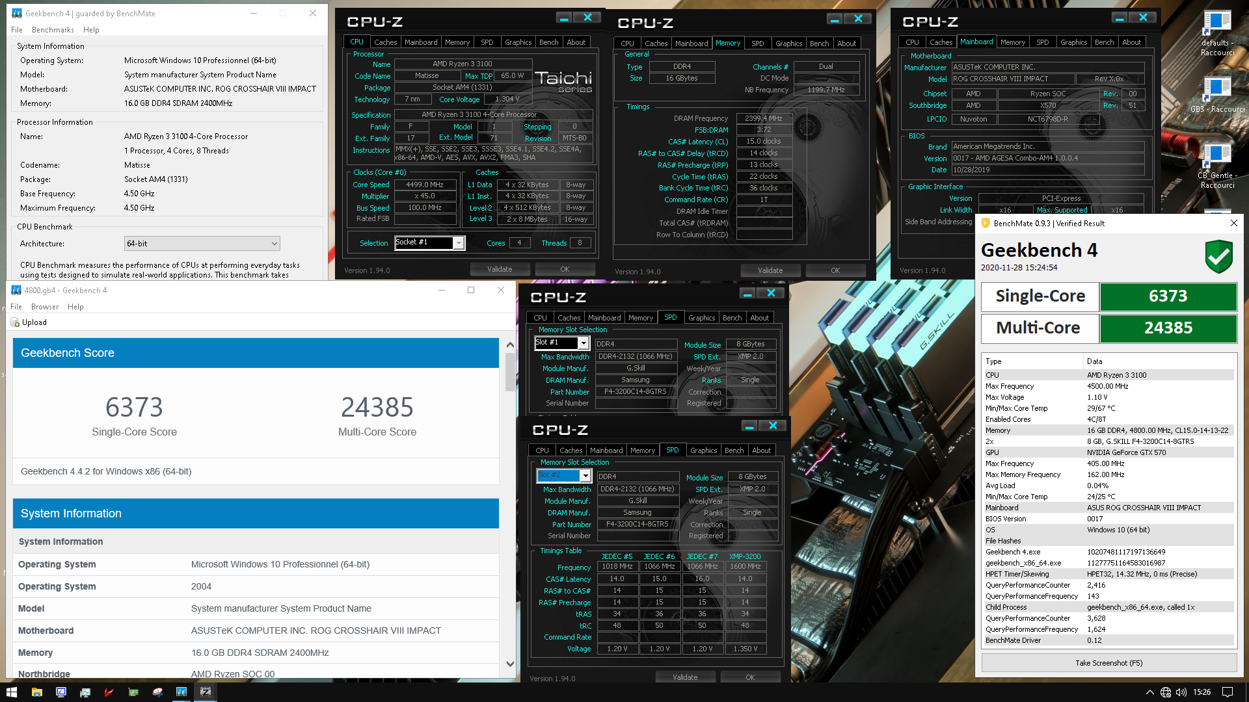Open the SPD tab in the CPU-Z window showing the Memory tab
This screenshot has height=702, width=1249.
[758, 44]
